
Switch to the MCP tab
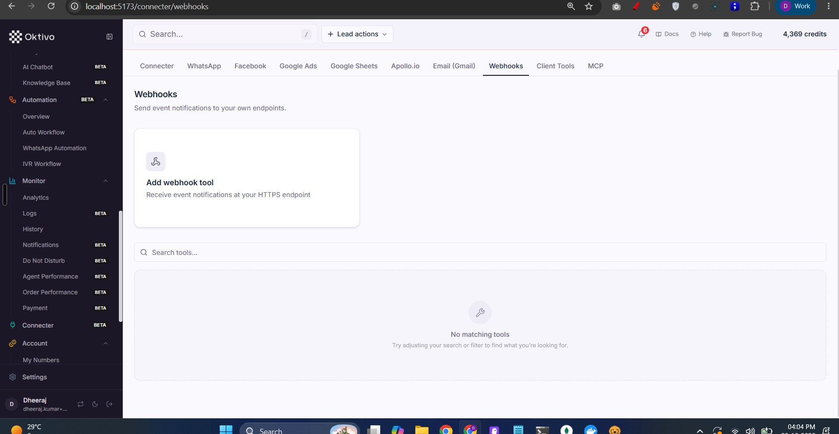[596, 66]
